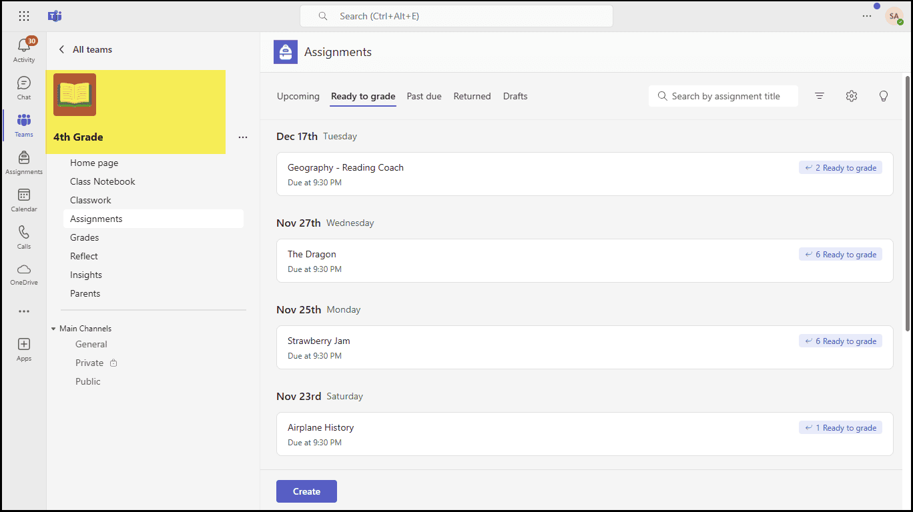This screenshot has height=512, width=913.
Task: Open the Assignments icon in the app rail
Action: [23, 160]
